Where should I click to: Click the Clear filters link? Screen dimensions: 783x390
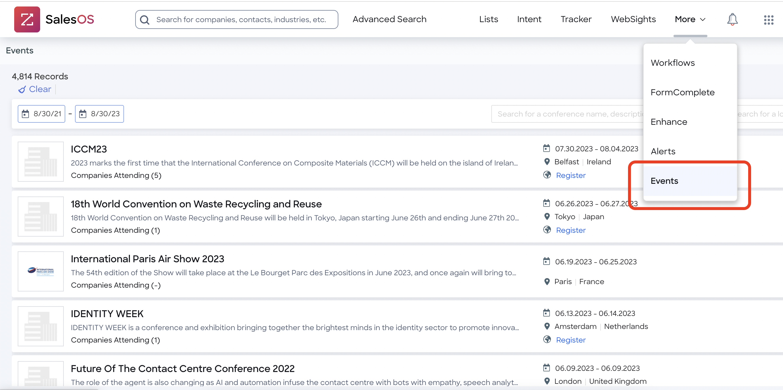[x=40, y=89]
